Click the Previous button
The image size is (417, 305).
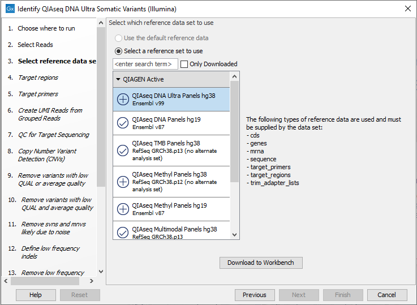(x=254, y=295)
